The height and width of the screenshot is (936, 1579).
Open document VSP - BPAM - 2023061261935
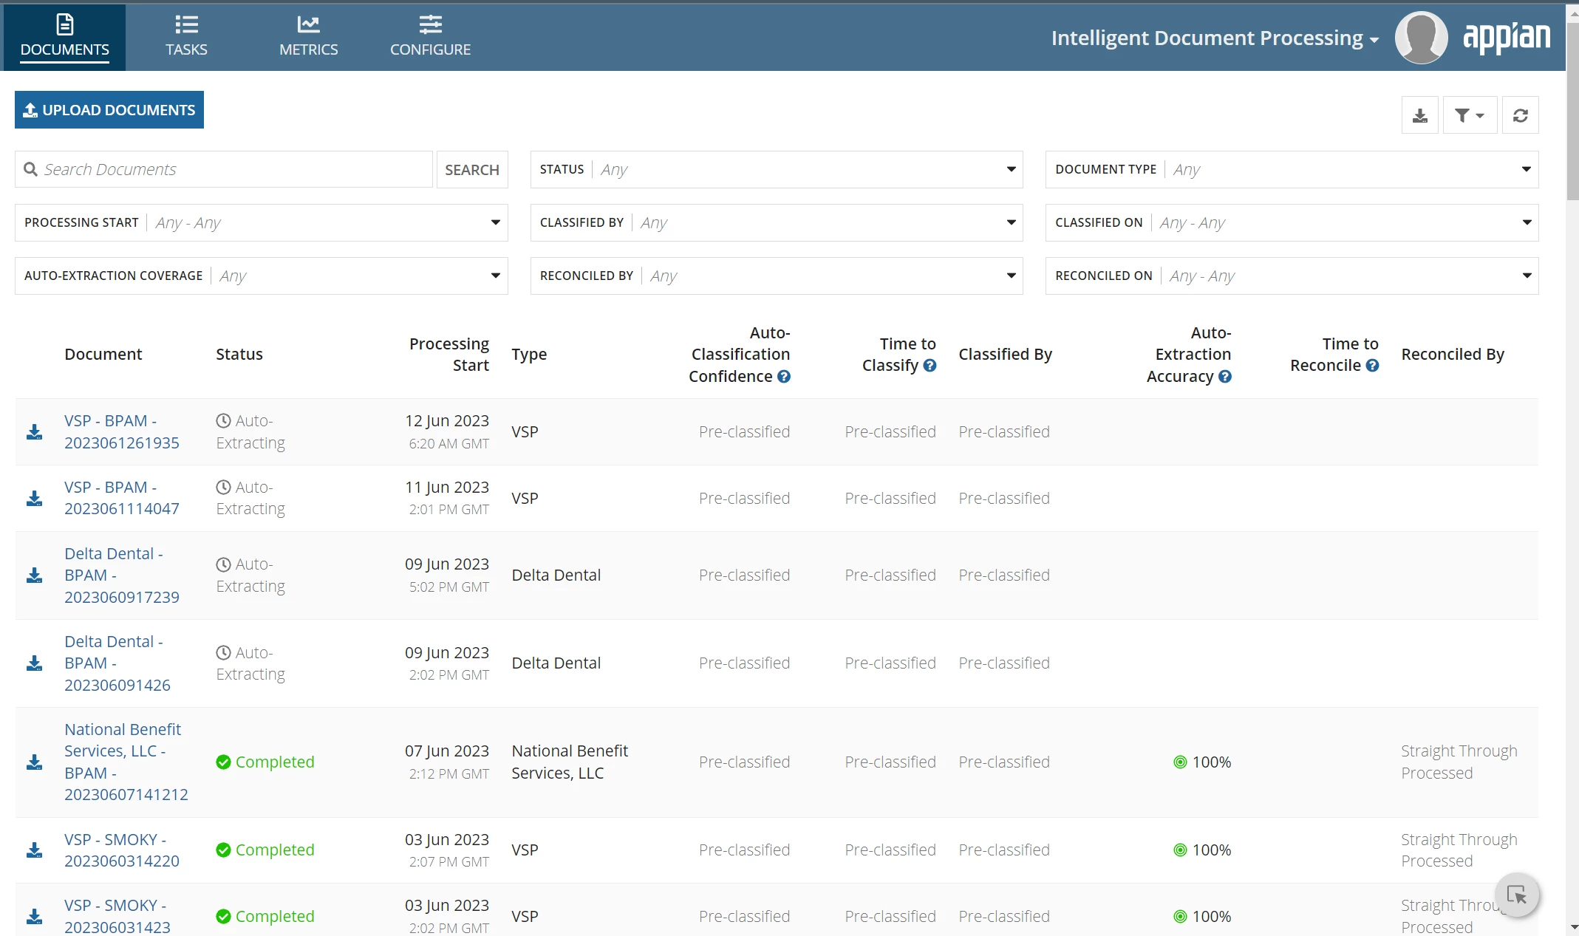point(122,432)
